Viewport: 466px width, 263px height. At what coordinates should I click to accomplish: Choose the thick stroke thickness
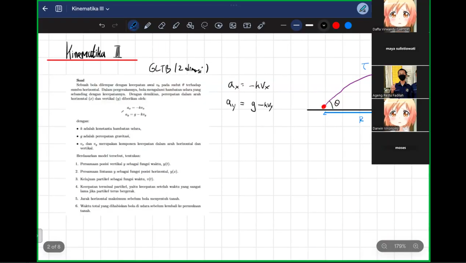click(x=310, y=25)
